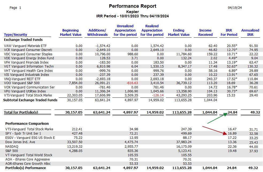Click SPY IRR for period 16.89
The height and width of the screenshot is (172, 263).
point(232,134)
